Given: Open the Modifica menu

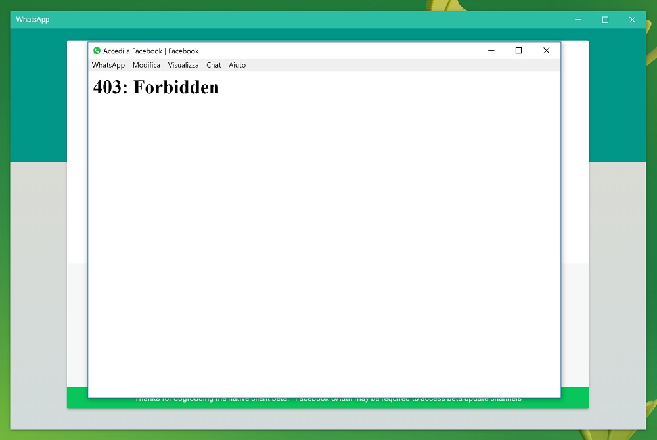Looking at the screenshot, I should tap(147, 65).
